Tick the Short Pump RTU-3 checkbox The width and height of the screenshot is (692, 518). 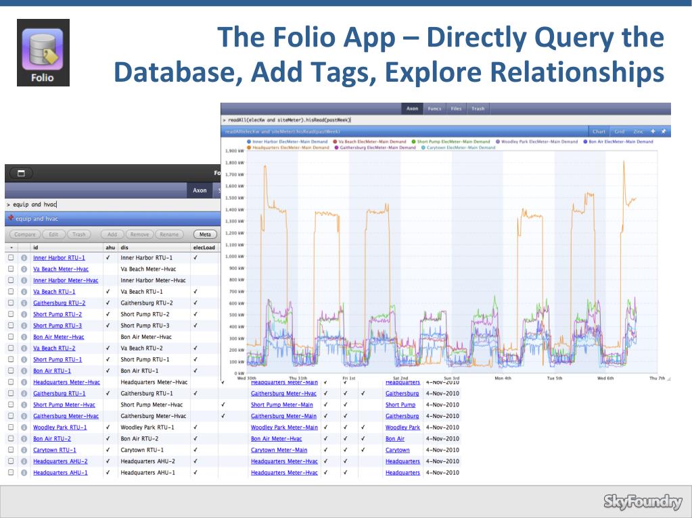point(11,325)
